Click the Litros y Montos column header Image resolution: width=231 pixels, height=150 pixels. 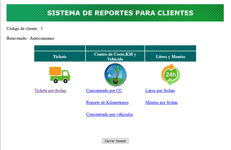tap(170, 56)
